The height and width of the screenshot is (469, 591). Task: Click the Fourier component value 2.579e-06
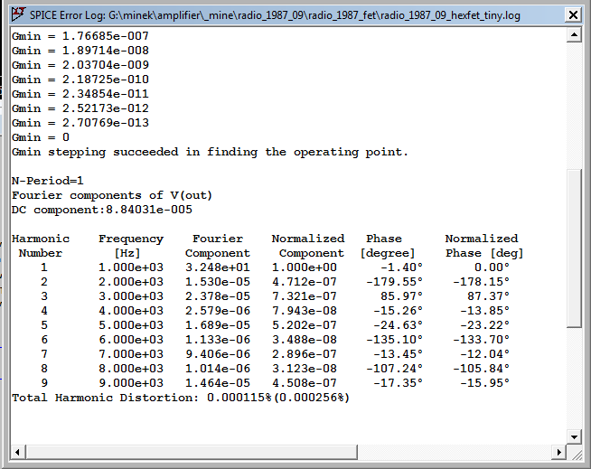tap(218, 311)
